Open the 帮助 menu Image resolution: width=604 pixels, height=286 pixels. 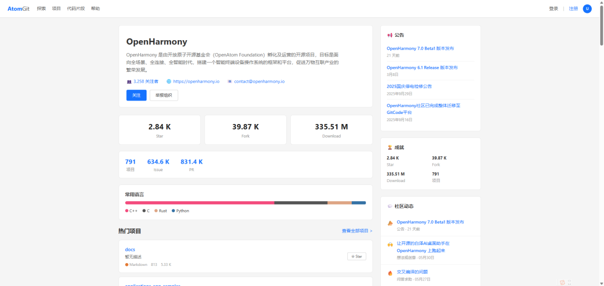95,8
